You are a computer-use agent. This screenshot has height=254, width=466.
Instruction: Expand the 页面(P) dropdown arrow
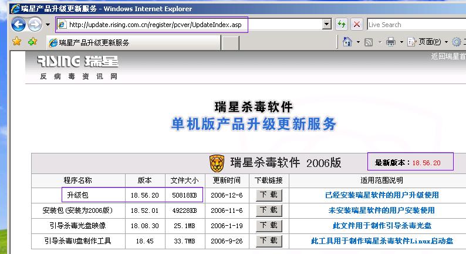point(446,42)
